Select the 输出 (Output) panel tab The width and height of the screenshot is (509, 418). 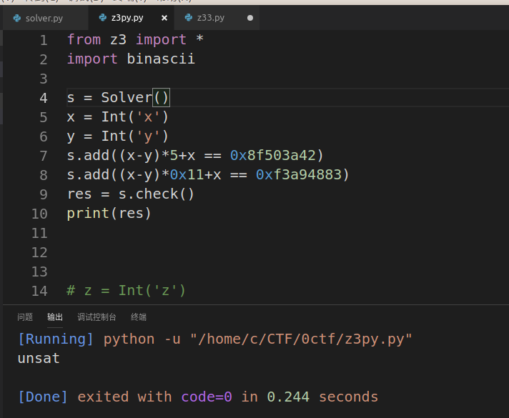55,317
